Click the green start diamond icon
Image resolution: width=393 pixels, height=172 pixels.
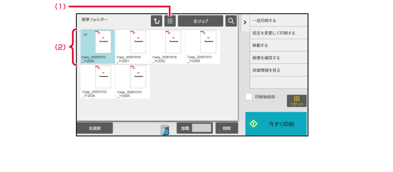point(253,124)
